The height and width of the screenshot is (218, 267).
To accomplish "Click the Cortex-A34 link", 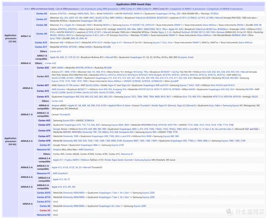I will (57, 101).
